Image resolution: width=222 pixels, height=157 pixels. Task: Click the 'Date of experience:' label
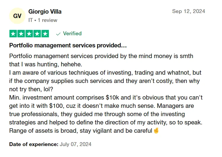click(x=34, y=144)
